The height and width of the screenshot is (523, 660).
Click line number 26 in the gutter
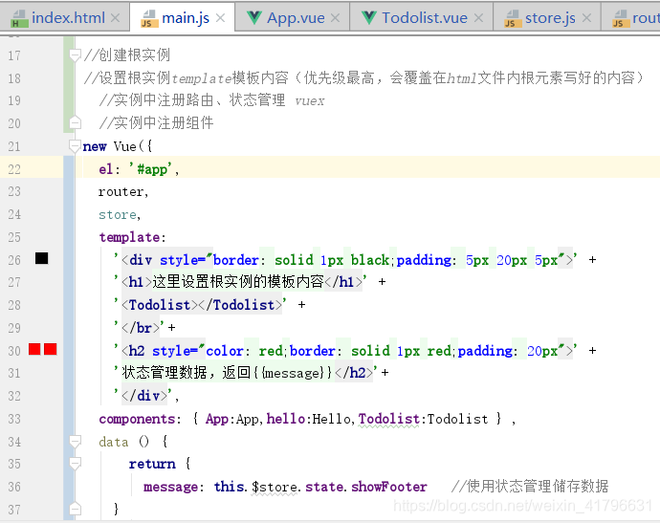point(14,260)
